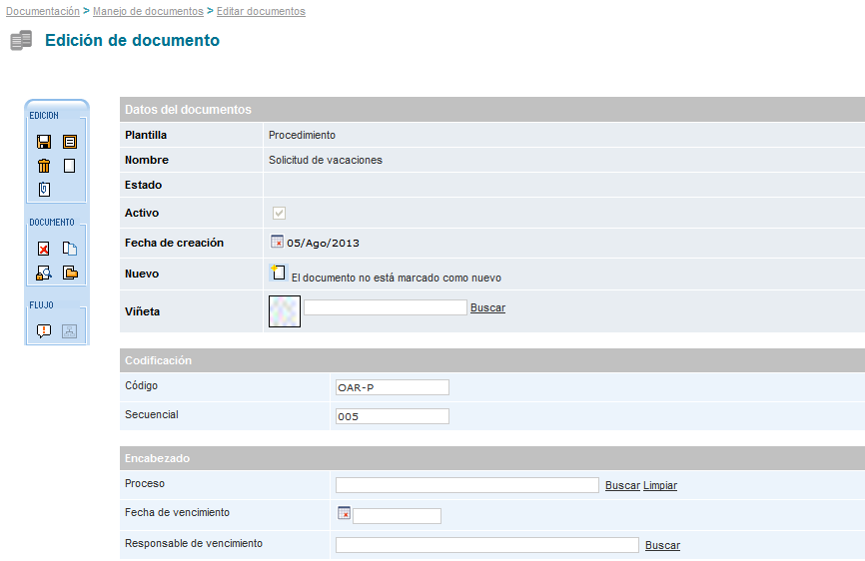
Task: Click the Código input field
Action: tap(393, 387)
